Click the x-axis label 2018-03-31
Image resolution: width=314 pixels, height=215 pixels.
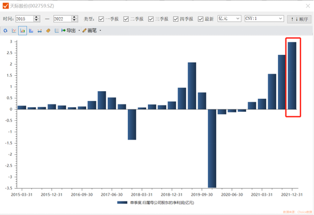point(142,194)
